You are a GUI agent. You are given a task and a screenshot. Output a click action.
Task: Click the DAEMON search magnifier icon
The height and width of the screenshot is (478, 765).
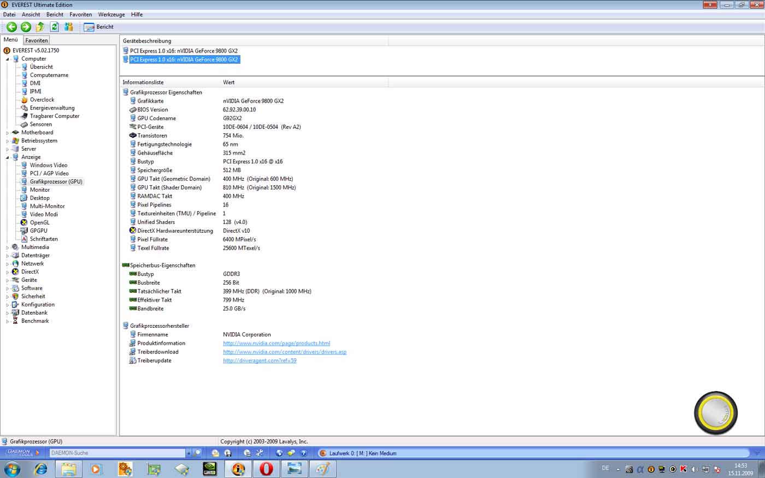click(x=197, y=453)
